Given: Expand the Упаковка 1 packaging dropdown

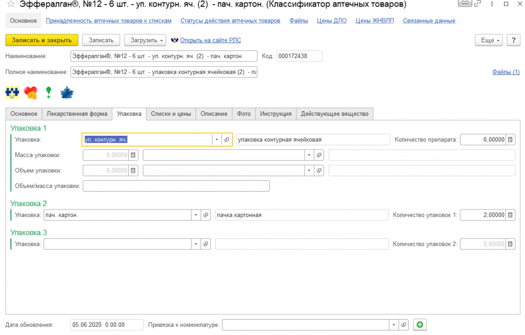Looking at the screenshot, I should coord(217,139).
